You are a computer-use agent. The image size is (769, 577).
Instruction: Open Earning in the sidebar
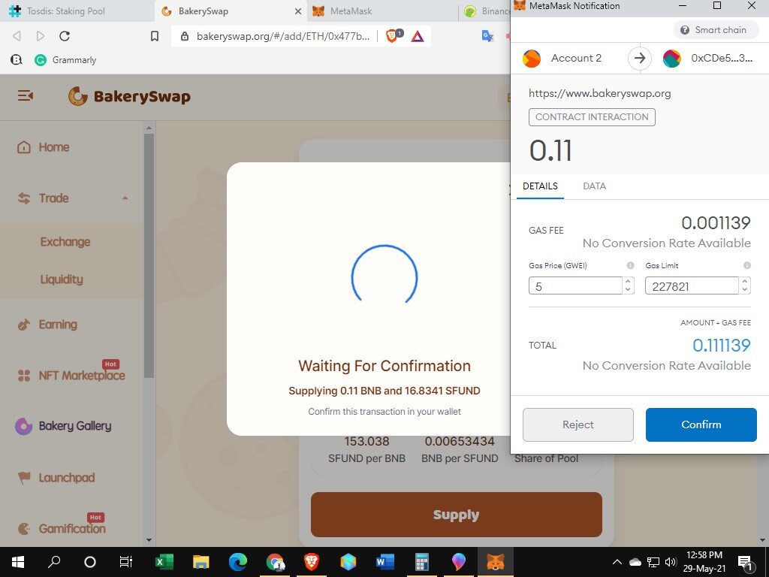pos(47,325)
